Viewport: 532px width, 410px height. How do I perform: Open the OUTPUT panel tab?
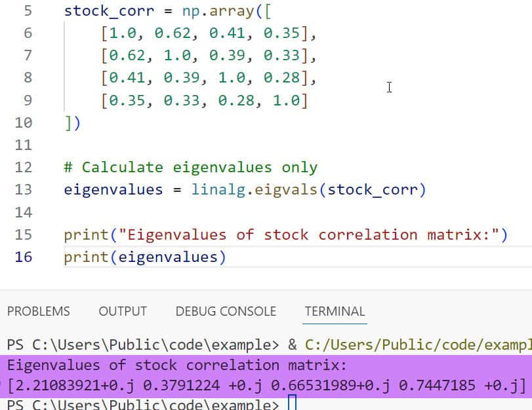click(123, 311)
